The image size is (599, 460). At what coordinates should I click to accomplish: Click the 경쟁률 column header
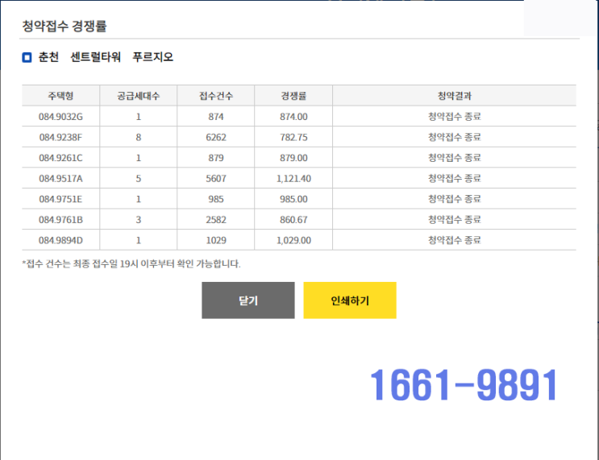(x=293, y=96)
